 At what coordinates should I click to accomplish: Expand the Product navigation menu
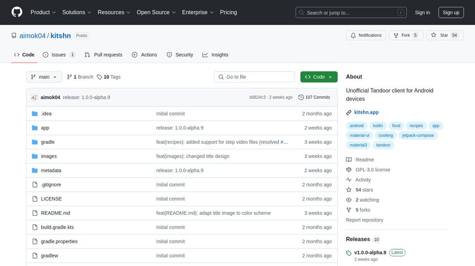click(42, 12)
